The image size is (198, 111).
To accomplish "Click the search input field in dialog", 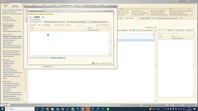I will (87, 25).
